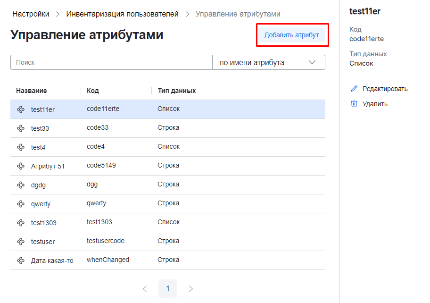This screenshot has height=303, width=430.
Task: Click the attribute icon next to test33
Action: (21, 128)
